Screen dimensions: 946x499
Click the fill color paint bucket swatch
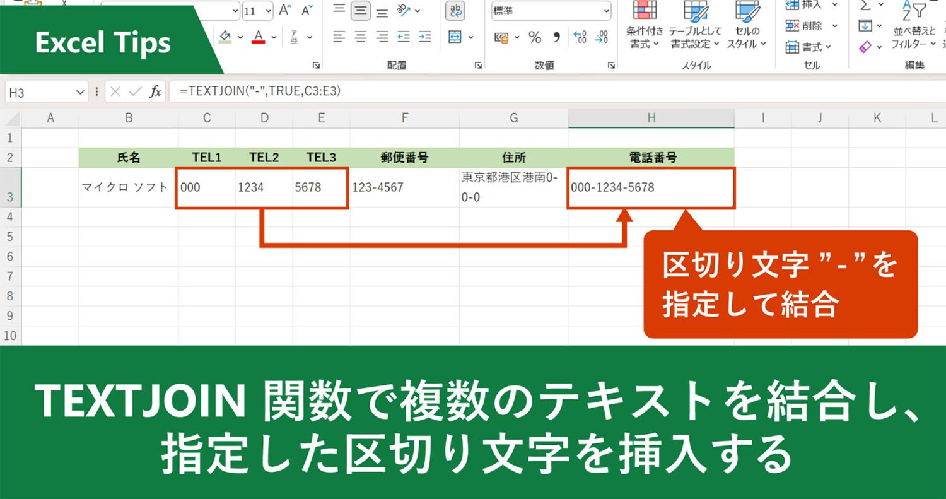tap(226, 37)
